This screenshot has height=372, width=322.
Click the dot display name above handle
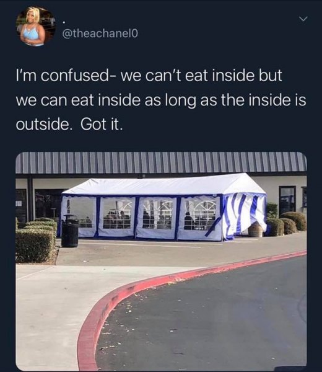(64, 22)
